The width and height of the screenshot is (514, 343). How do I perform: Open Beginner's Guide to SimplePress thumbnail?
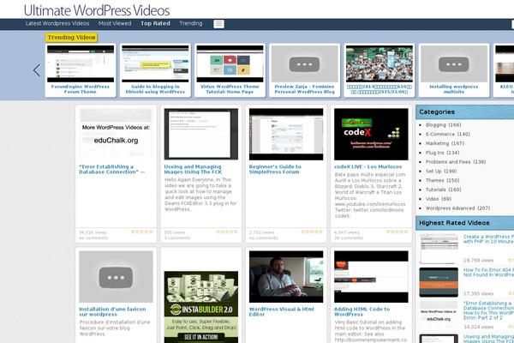pyautogui.click(x=286, y=135)
